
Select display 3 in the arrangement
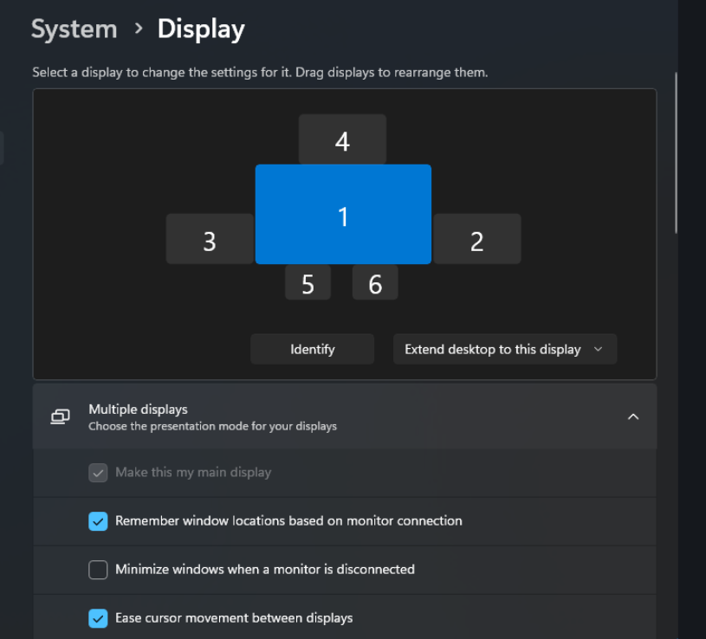[x=210, y=239]
